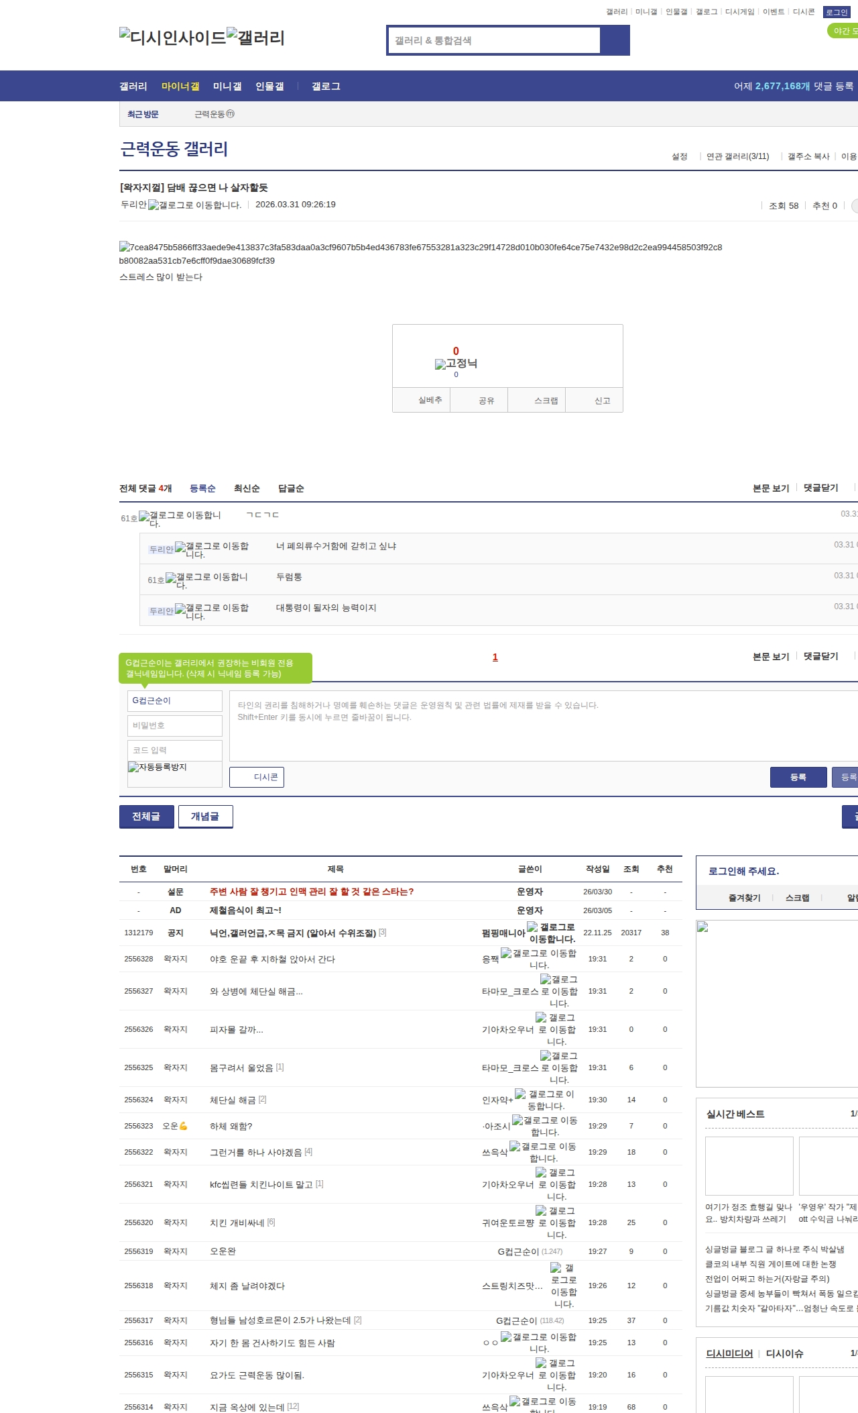This screenshot has width=858, height=1413.
Task: Open the 디시콘 emoticon picker
Action: (257, 777)
